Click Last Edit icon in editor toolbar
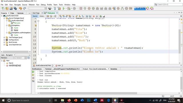The image size is (183, 103). click(48, 16)
